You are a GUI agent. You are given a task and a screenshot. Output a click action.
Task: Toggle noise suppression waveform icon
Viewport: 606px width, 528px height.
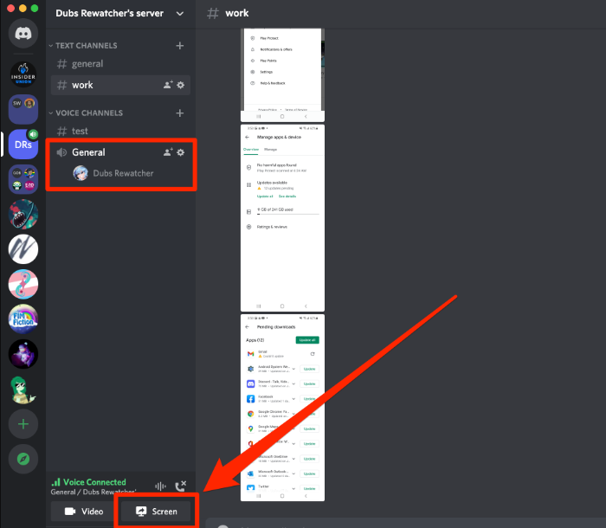pyautogui.click(x=160, y=486)
